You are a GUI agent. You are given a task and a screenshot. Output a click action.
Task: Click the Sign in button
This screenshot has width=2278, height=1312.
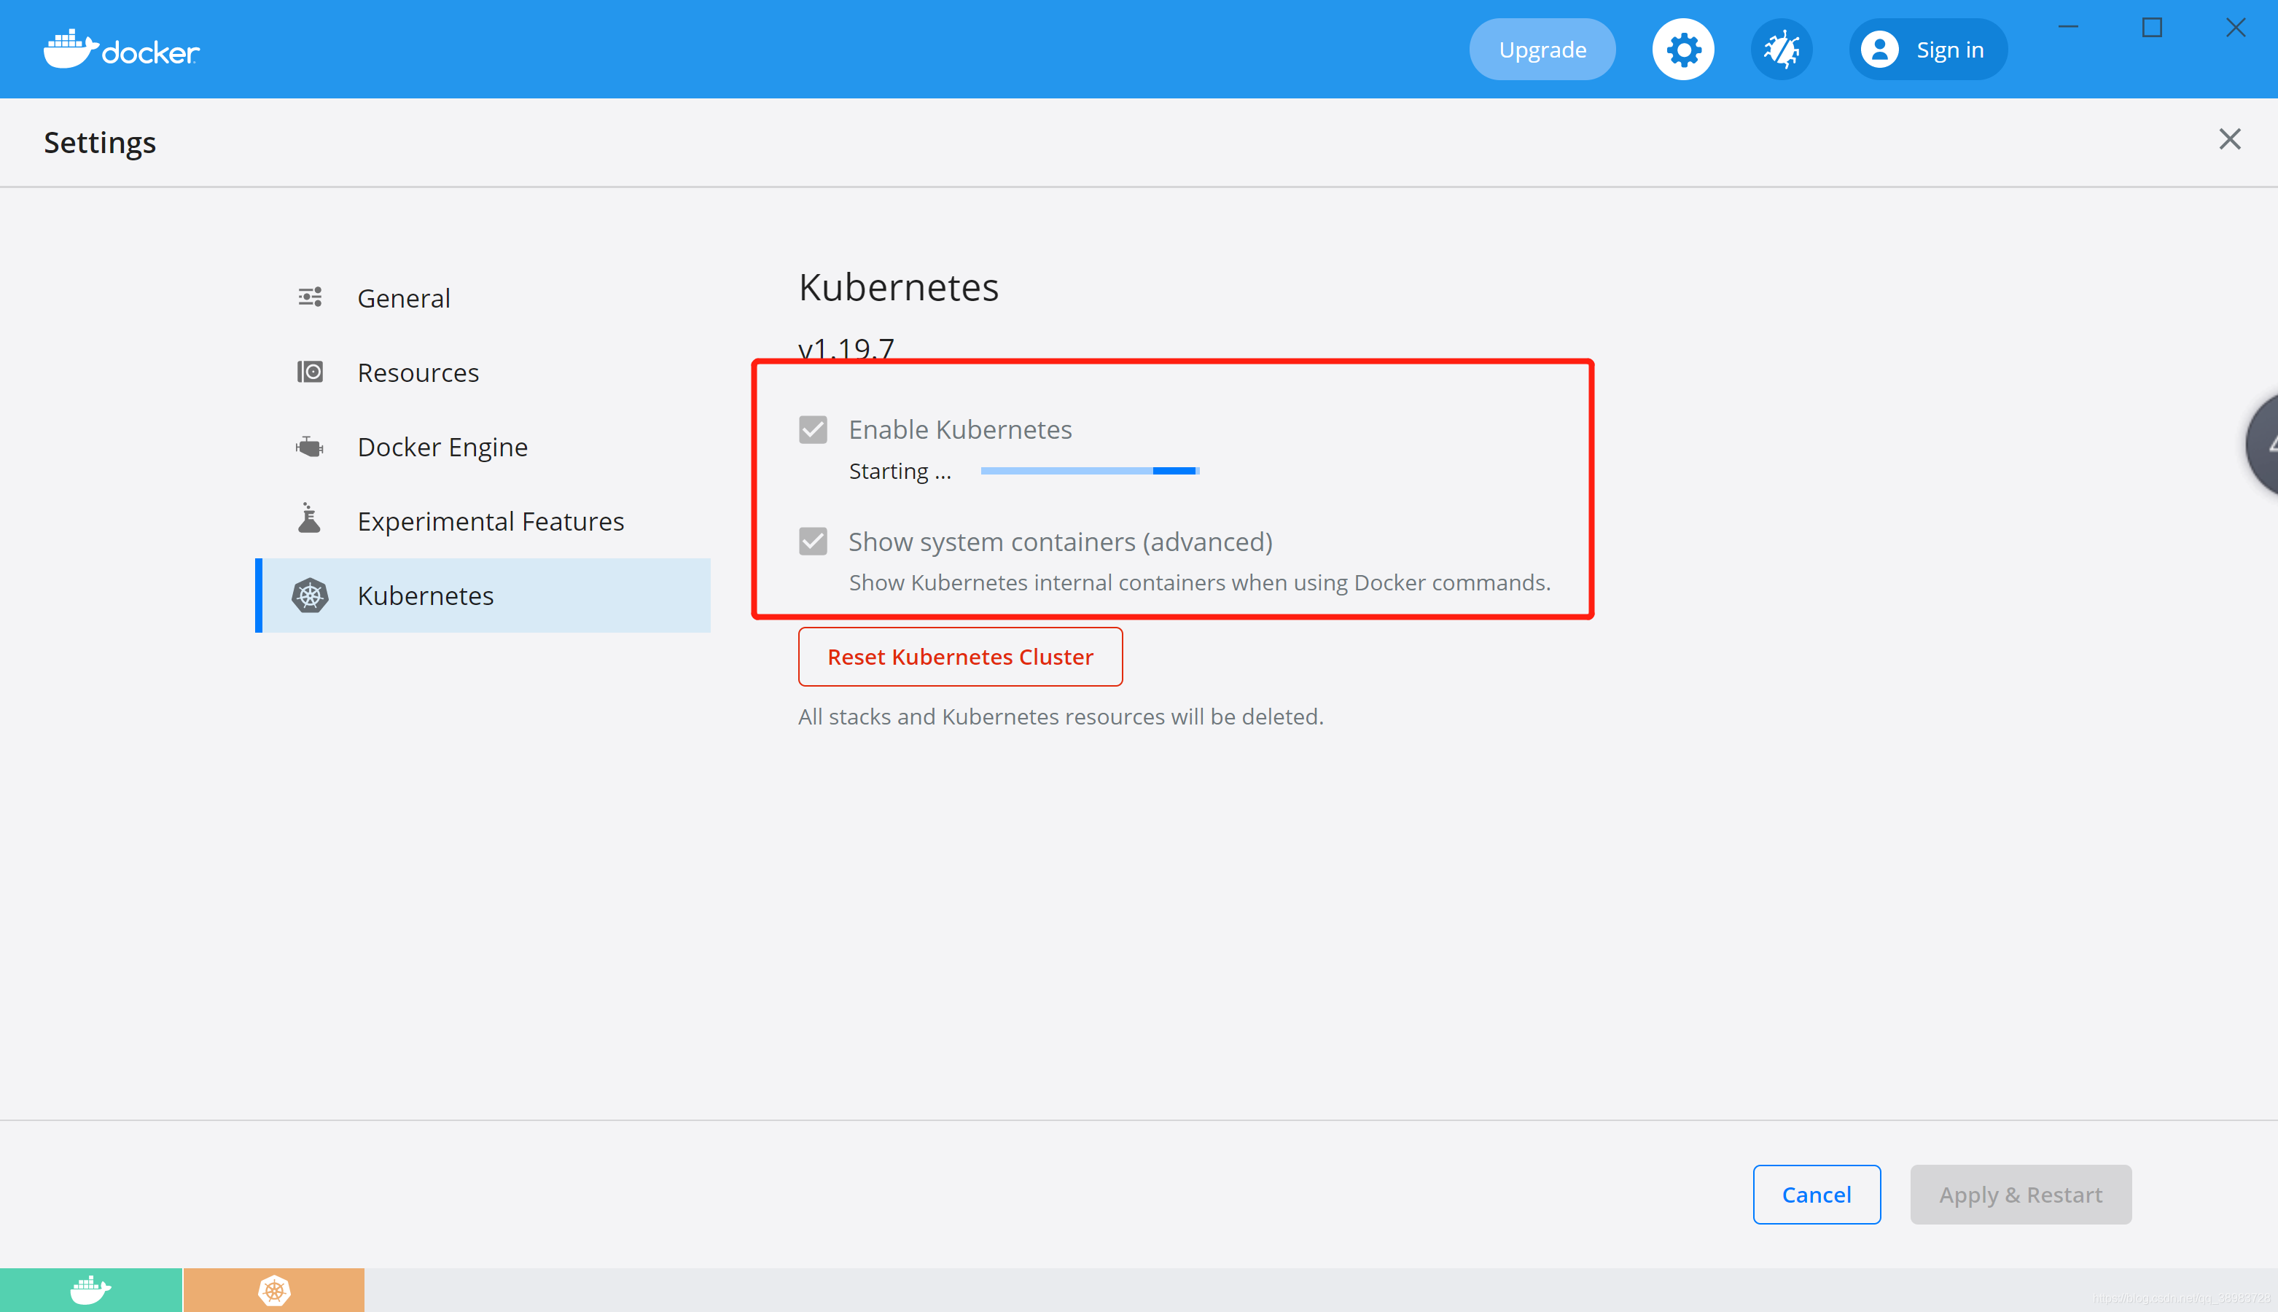pos(1928,50)
